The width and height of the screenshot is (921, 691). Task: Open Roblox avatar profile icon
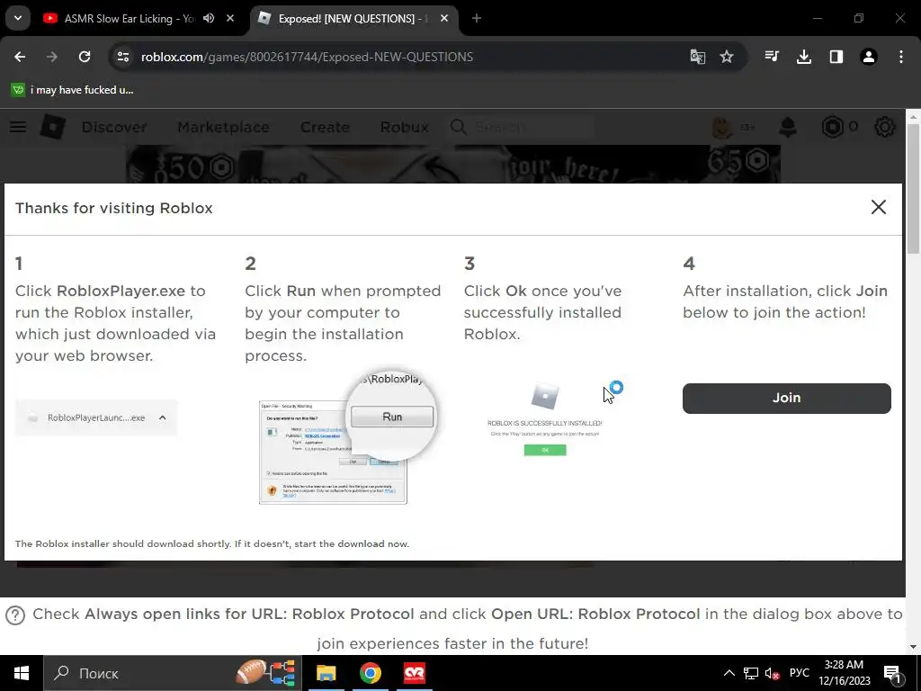pyautogui.click(x=722, y=127)
